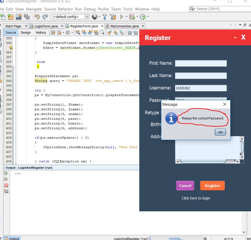
Task: Stop the running app from the Output panel
Action: tap(6, 185)
